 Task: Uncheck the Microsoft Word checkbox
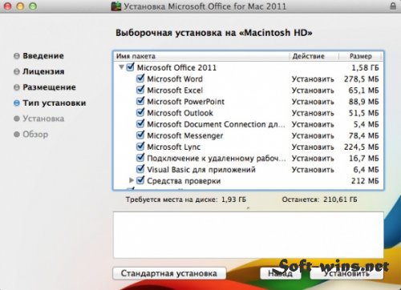(x=140, y=79)
